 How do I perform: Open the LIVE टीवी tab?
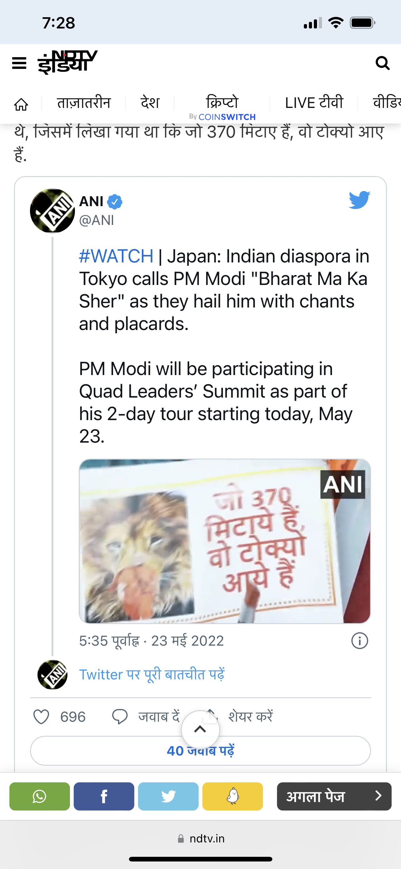coord(314,103)
